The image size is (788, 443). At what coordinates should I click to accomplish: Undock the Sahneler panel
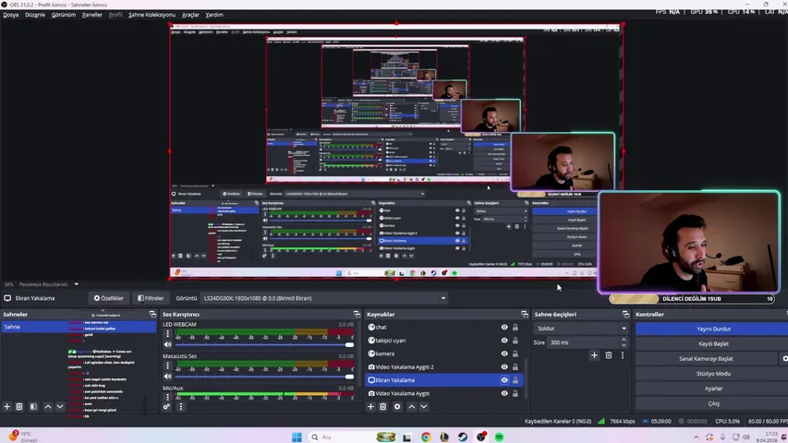tap(152, 314)
